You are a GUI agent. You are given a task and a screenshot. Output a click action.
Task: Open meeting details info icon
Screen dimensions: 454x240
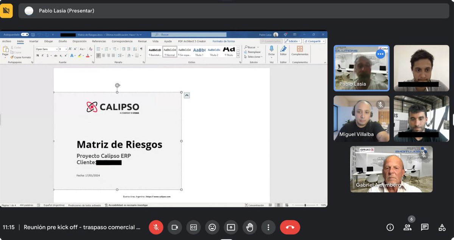coord(390,227)
